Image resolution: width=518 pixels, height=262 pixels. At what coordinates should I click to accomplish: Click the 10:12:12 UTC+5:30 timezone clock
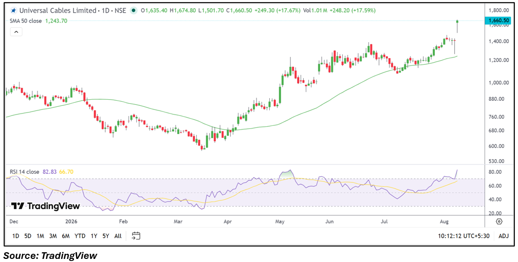[x=464, y=236]
